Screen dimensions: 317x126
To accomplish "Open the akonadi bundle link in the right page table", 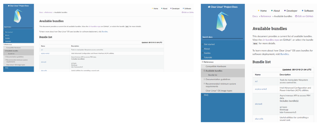I will tap(259, 104).
